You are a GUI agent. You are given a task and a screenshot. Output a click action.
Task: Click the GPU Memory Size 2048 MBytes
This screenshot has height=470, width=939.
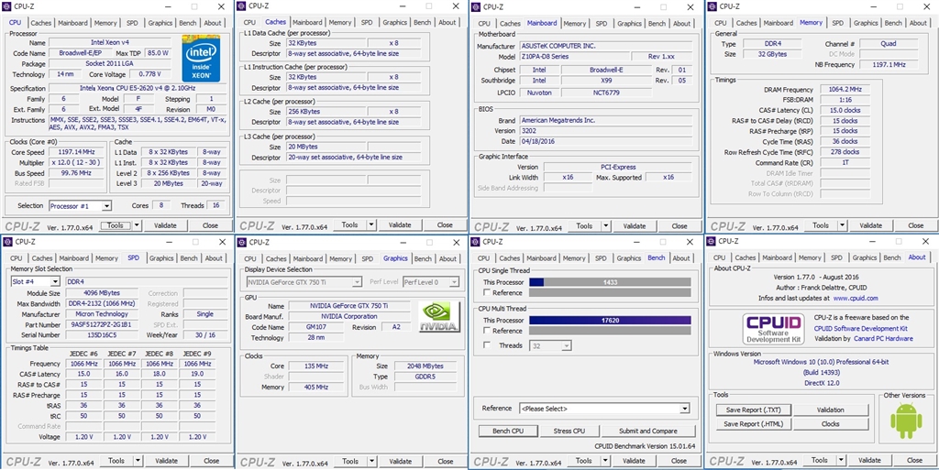coord(426,366)
